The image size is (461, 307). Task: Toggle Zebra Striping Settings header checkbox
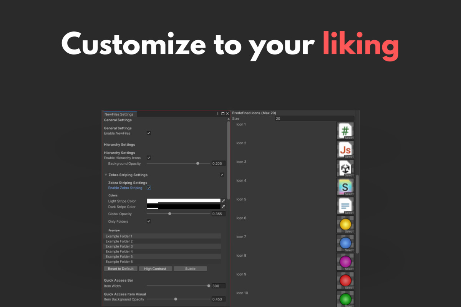click(222, 175)
